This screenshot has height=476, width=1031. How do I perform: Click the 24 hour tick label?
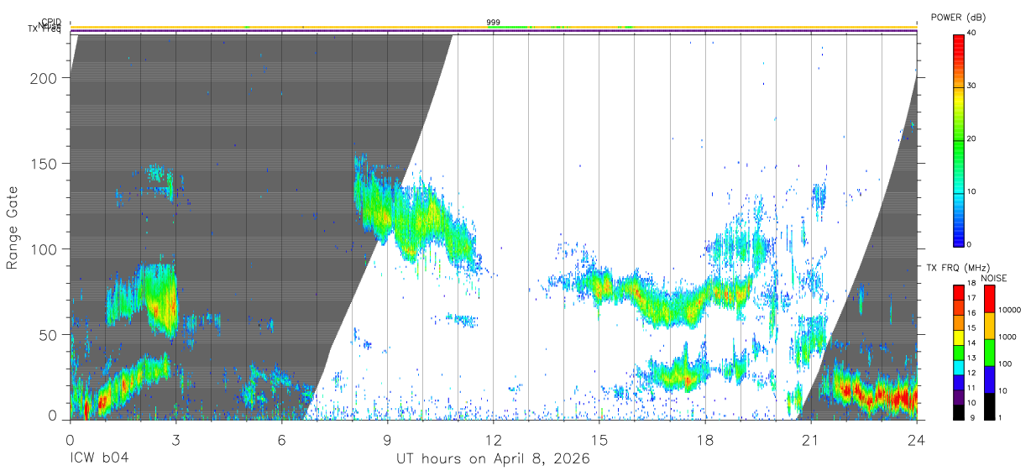pos(917,439)
